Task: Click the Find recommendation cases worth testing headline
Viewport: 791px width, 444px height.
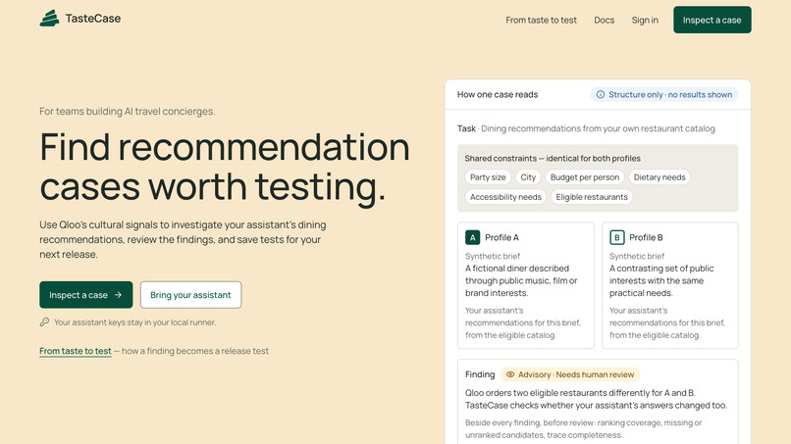Action: point(225,167)
